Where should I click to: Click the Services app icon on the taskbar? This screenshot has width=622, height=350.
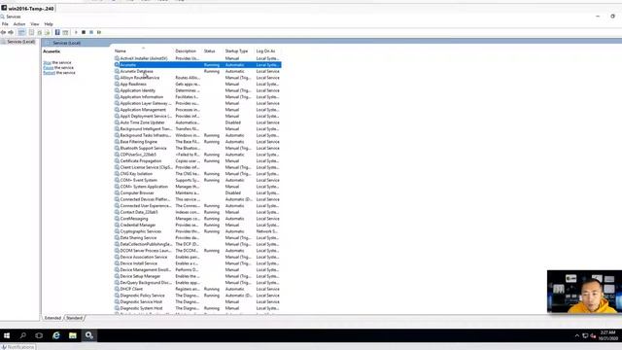tap(89, 335)
